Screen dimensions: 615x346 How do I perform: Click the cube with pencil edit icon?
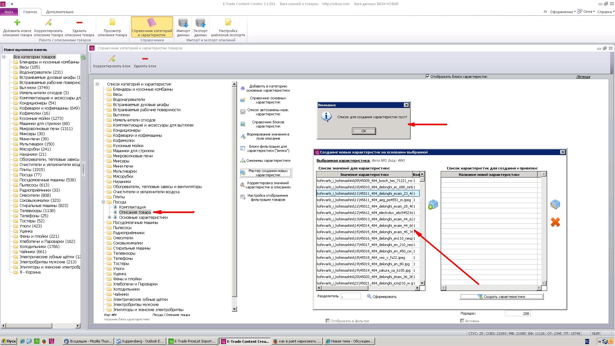[555, 204]
